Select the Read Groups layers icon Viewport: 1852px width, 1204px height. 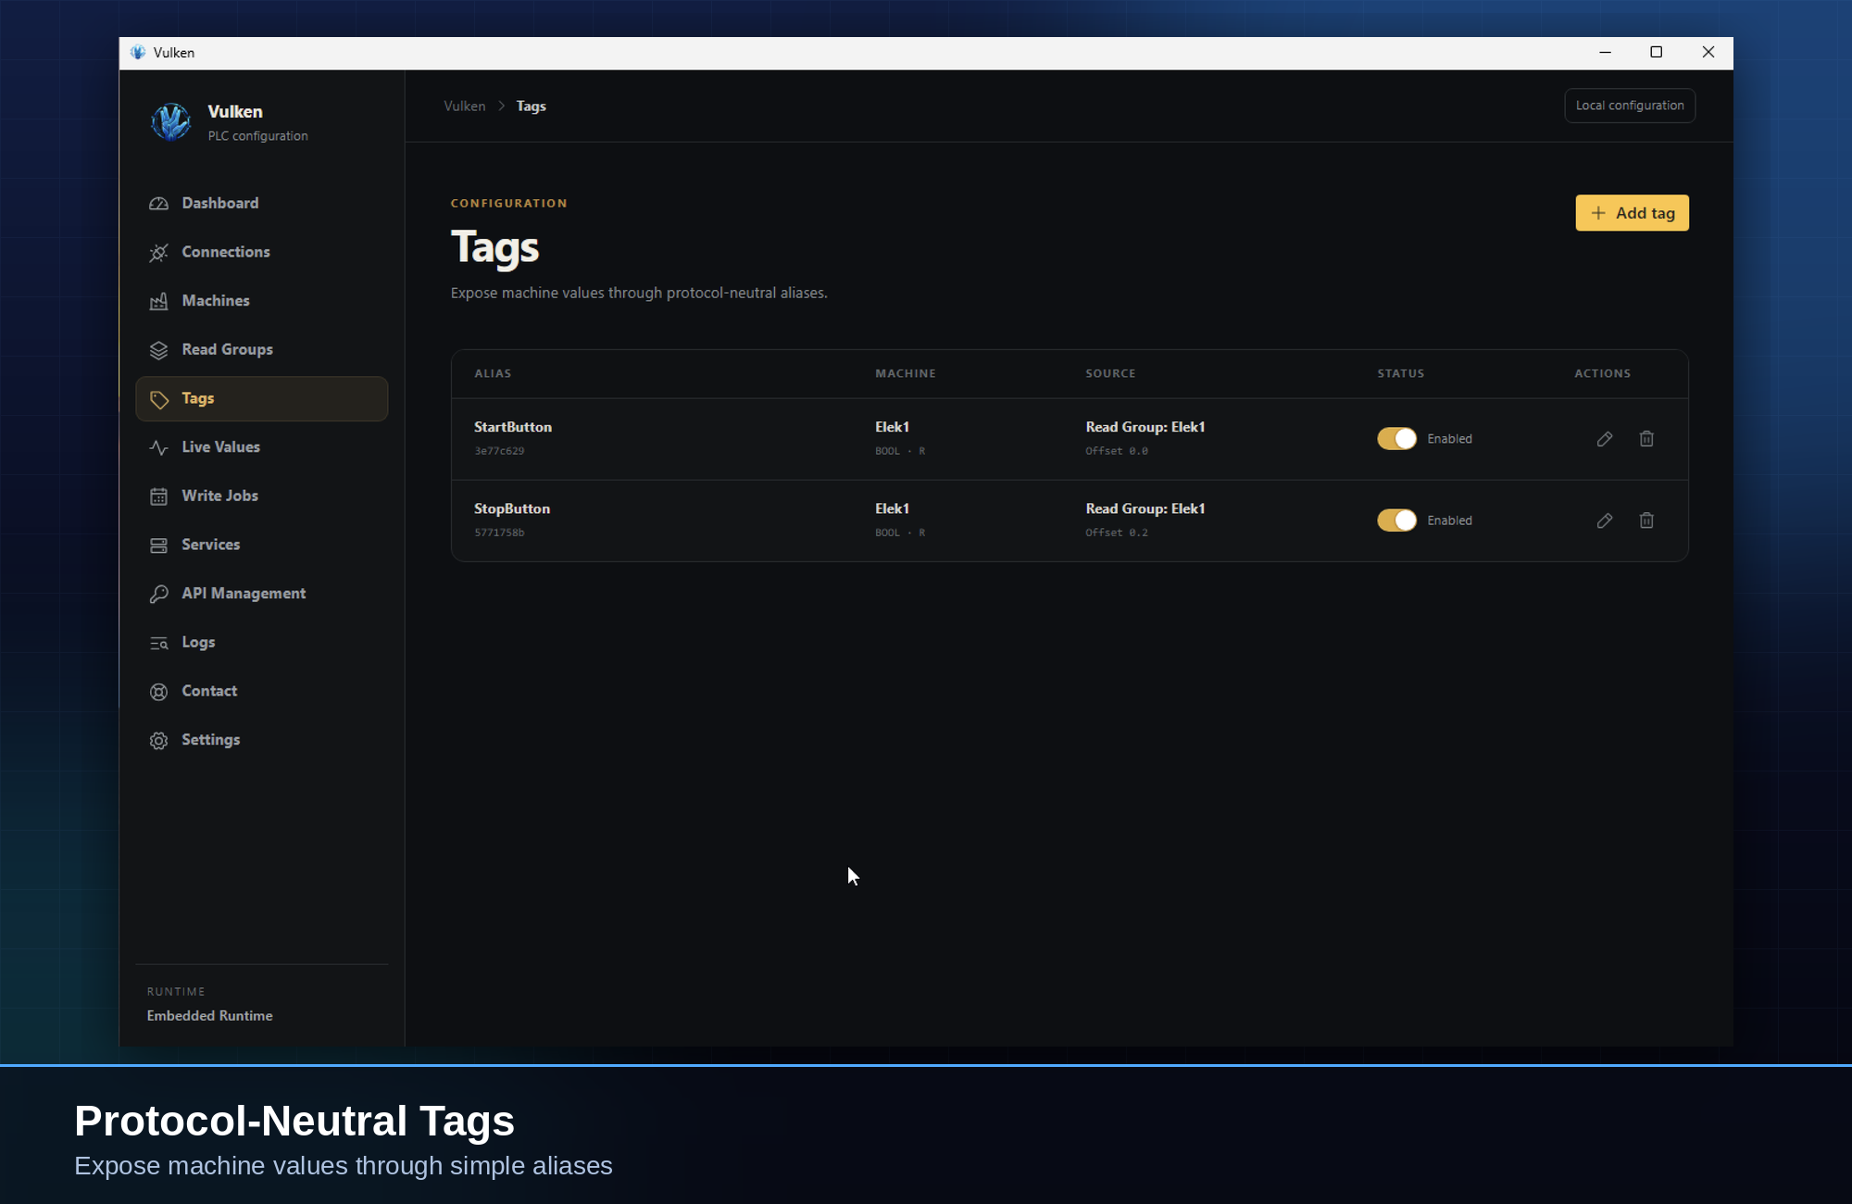point(158,350)
